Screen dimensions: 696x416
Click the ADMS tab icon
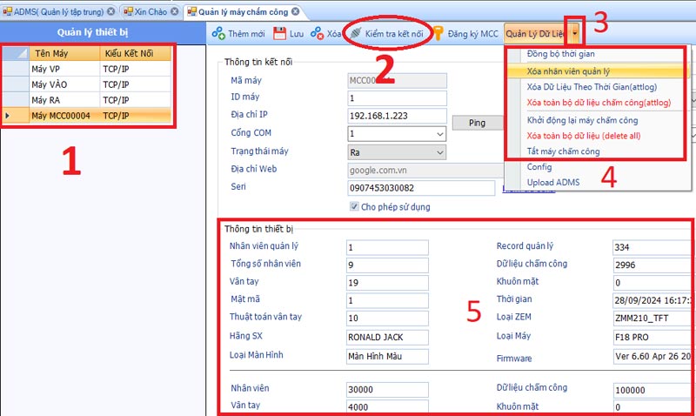(x=7, y=11)
